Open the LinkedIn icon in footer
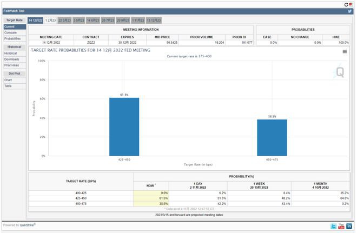Screen dimensions: 357x233 349,225
